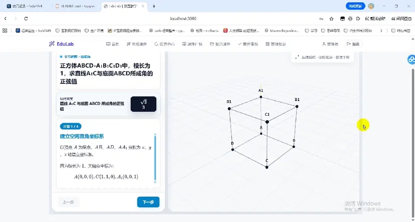Close the EduLab browser tab
The image size is (415, 222).
(143, 6)
